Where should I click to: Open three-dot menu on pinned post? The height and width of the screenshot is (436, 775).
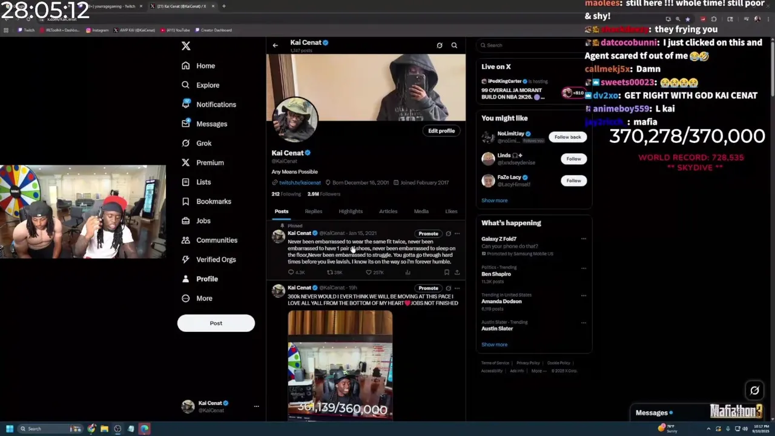click(457, 233)
